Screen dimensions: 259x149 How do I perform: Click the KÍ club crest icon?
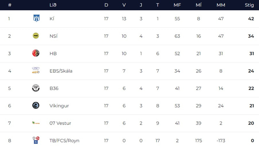pyautogui.click(x=36, y=18)
